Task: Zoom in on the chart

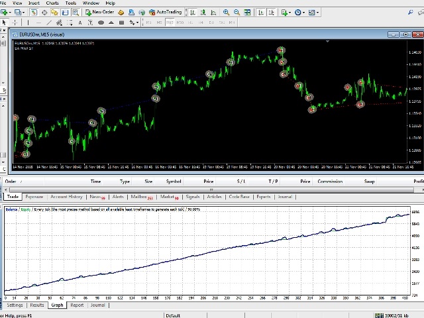Action: [x=226, y=12]
